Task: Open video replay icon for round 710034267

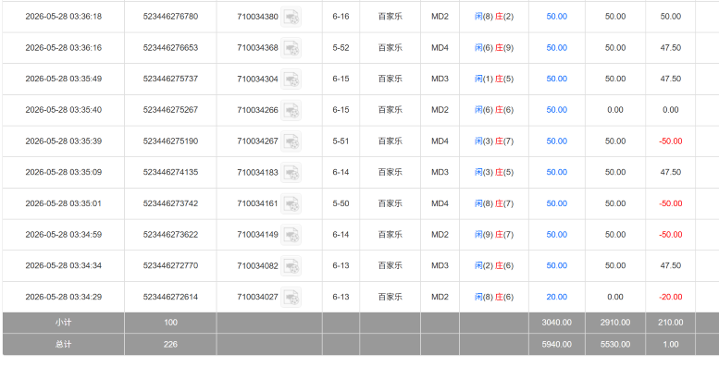Action: tap(291, 141)
